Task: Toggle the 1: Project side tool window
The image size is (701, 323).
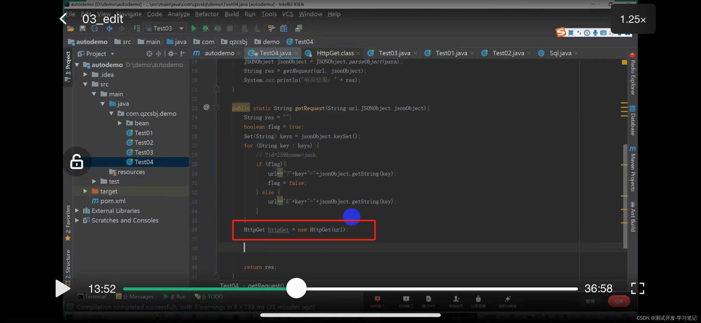Action: 68,67
